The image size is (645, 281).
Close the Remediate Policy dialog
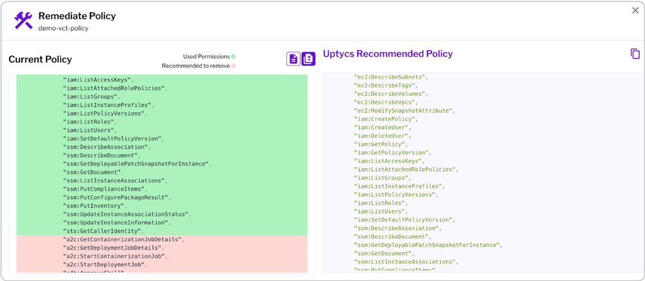[635, 11]
